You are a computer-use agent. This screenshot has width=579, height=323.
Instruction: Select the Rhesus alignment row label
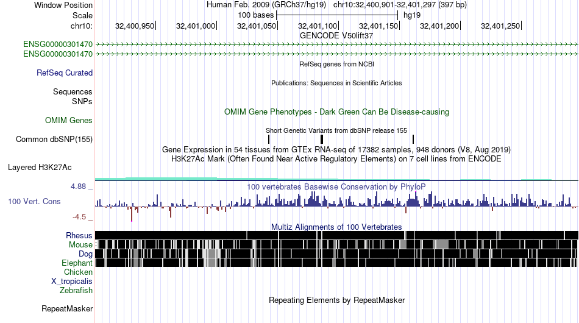79,235
